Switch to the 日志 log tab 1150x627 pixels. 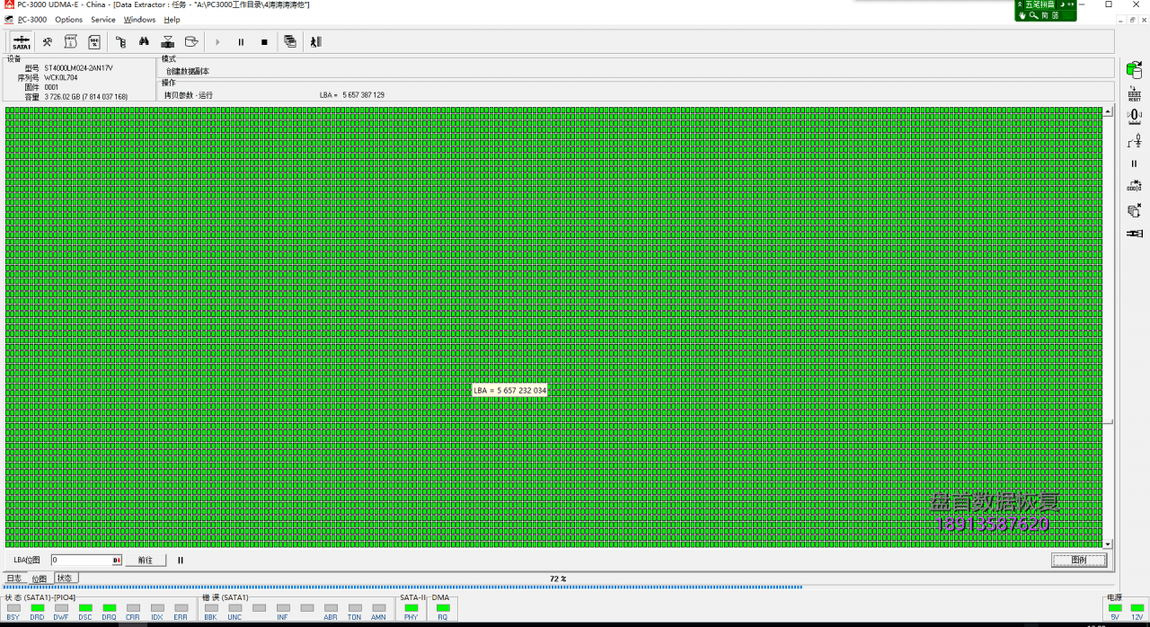point(14,578)
